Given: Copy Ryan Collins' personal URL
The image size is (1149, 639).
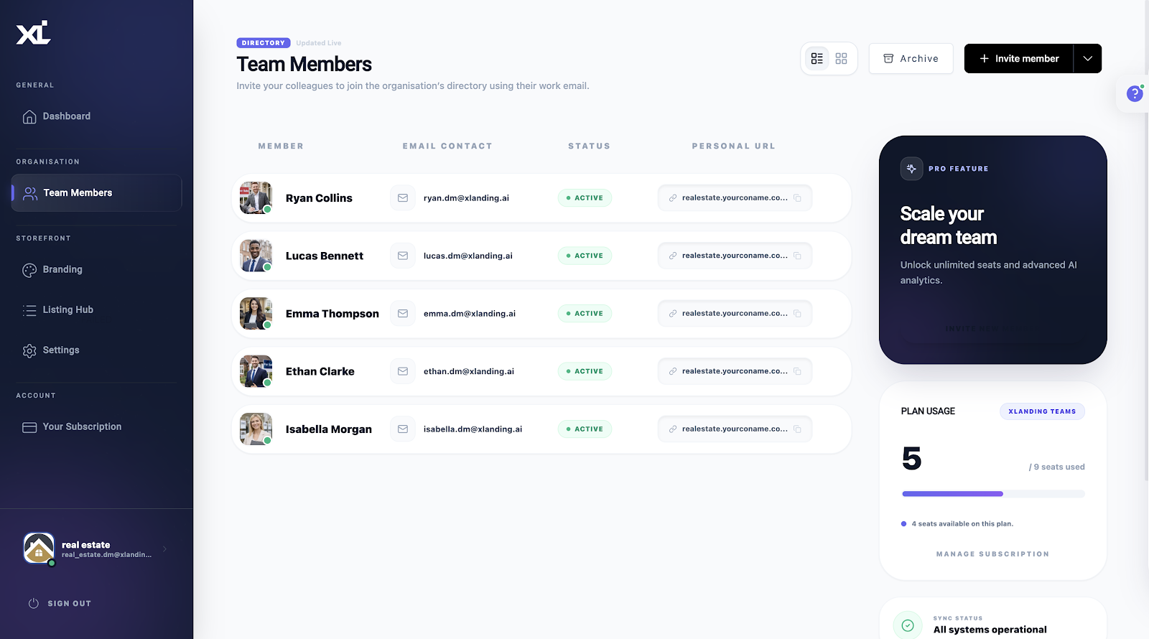Looking at the screenshot, I should (x=797, y=198).
